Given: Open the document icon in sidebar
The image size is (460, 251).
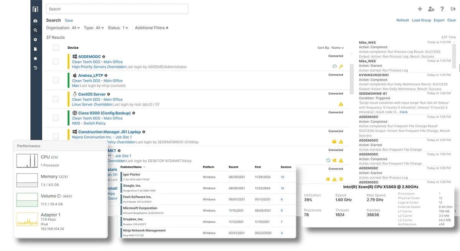Looking at the screenshot, I should point(36,49).
